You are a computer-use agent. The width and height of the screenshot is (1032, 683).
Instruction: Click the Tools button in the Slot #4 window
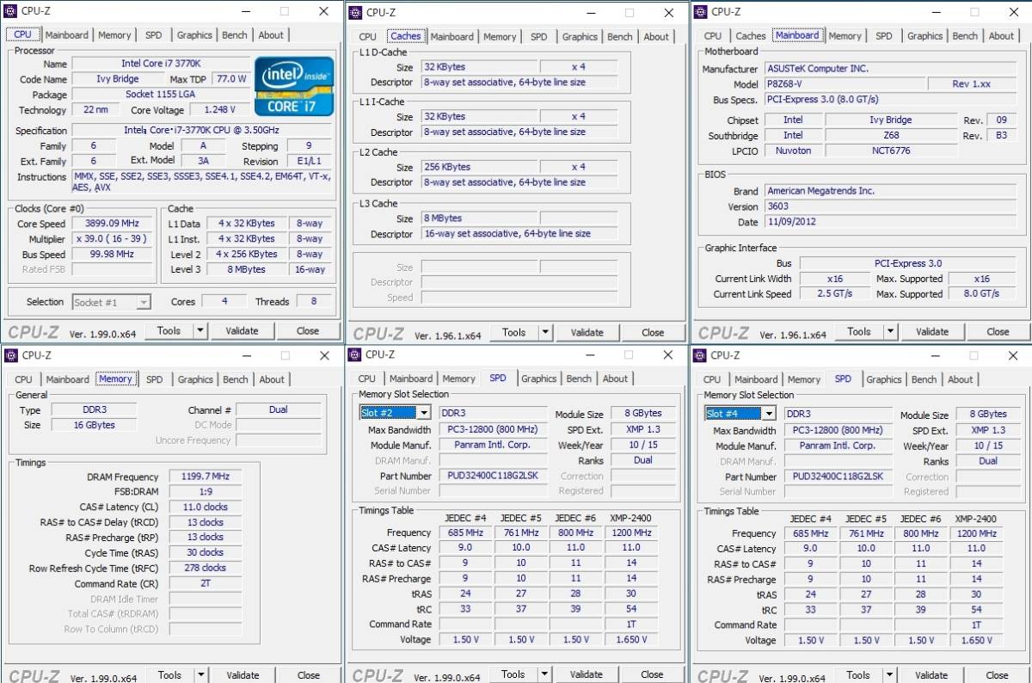pyautogui.click(x=858, y=675)
